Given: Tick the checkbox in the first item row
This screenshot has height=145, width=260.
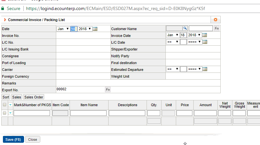Looking at the screenshot, I should pos(5,113).
